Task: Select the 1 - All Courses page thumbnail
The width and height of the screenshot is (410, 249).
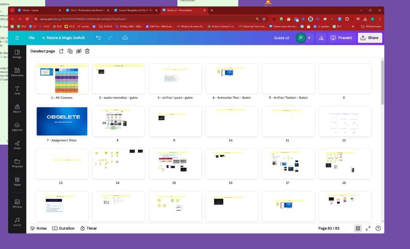Action: (62, 78)
